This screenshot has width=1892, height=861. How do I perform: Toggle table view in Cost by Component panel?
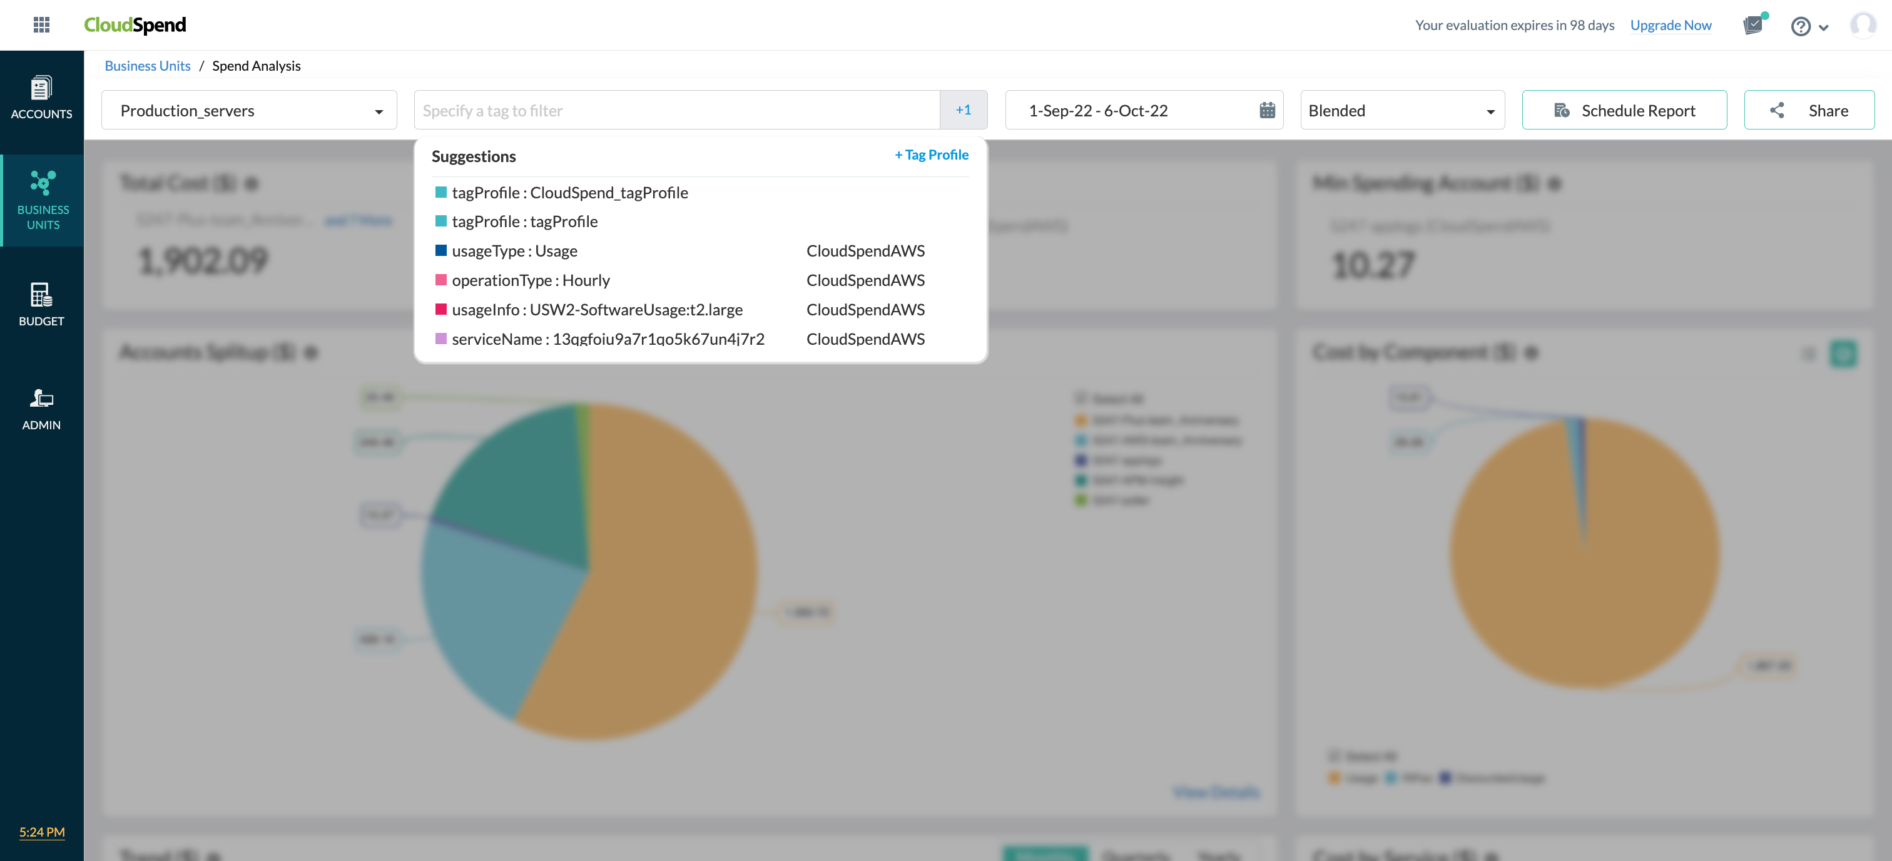click(x=1842, y=354)
